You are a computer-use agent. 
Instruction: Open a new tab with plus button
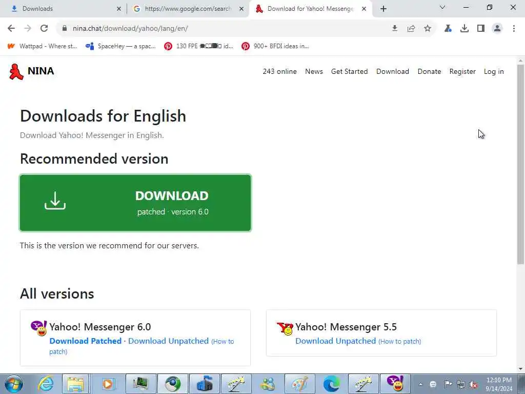383,9
